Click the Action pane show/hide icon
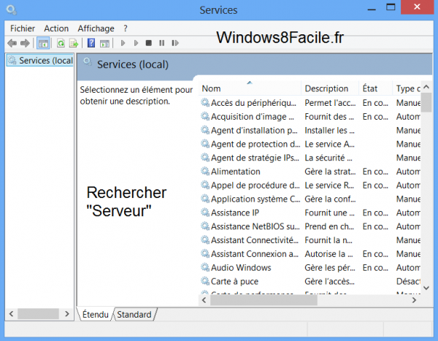 (x=104, y=43)
